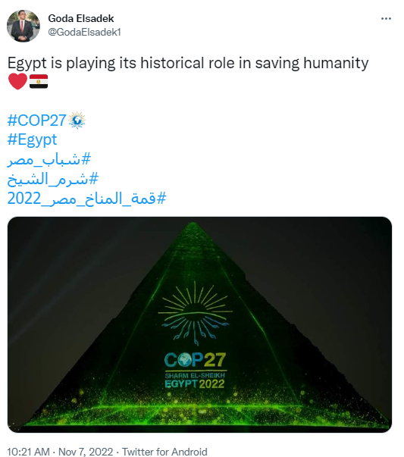404x457 pixels.
Task: Click the tweet text about saving humanity
Action: click(x=188, y=63)
